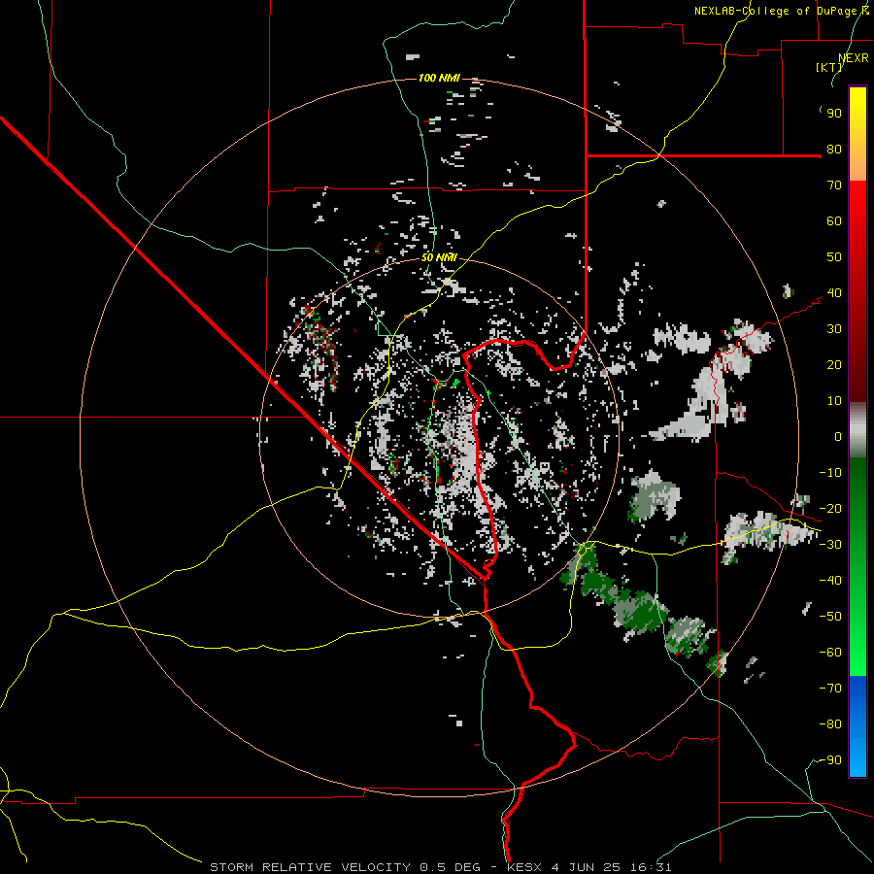
Task: Select the -40 value on the velocity legend
Action: (x=830, y=581)
